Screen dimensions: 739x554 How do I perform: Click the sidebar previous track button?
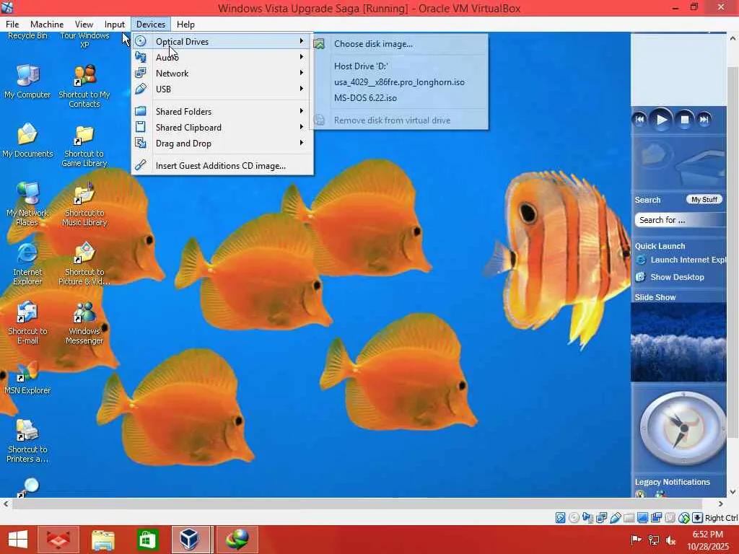(x=639, y=120)
